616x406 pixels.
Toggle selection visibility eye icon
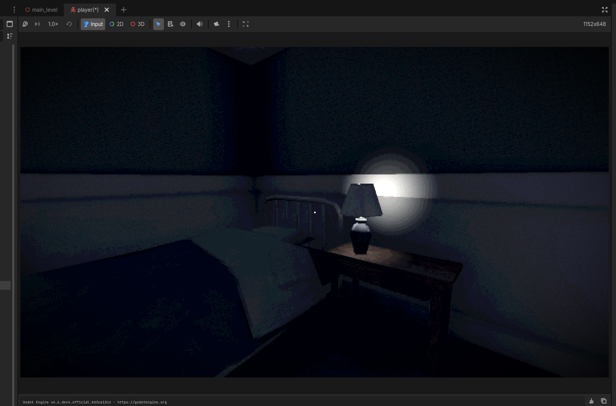coord(183,24)
